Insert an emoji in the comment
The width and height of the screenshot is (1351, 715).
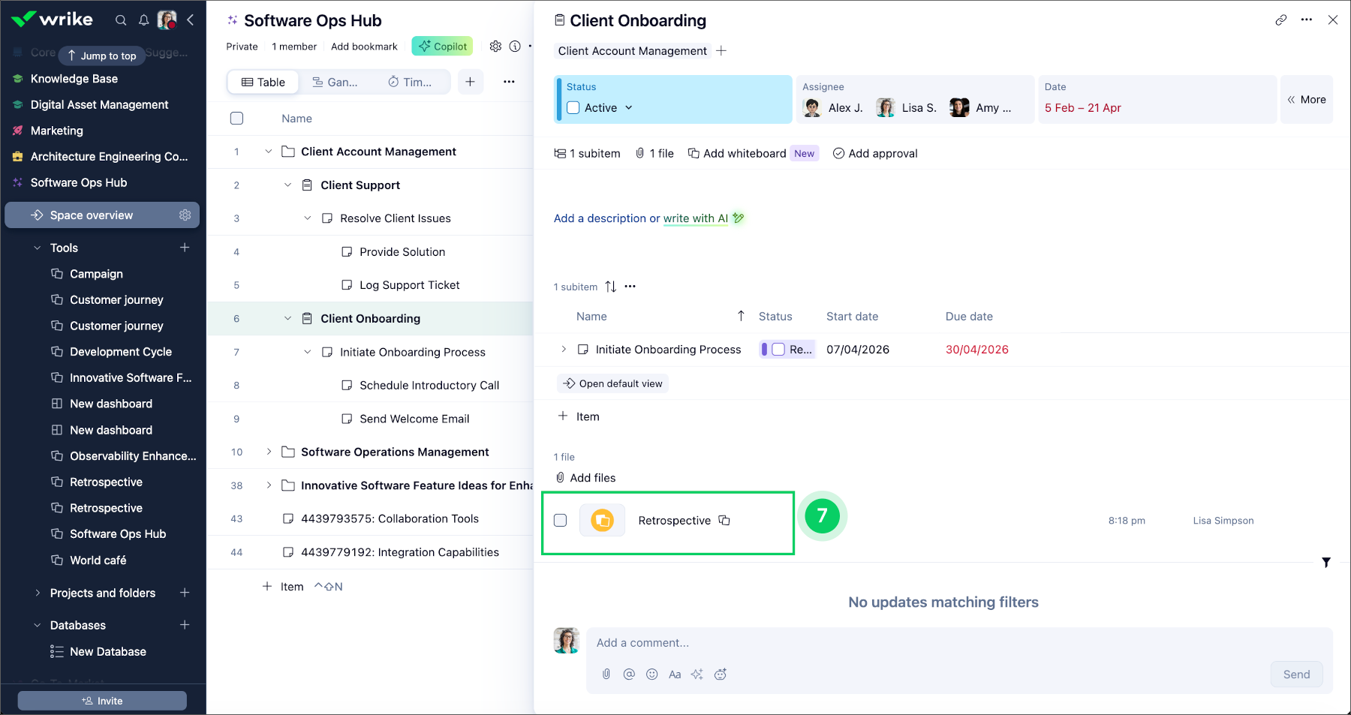click(x=652, y=674)
